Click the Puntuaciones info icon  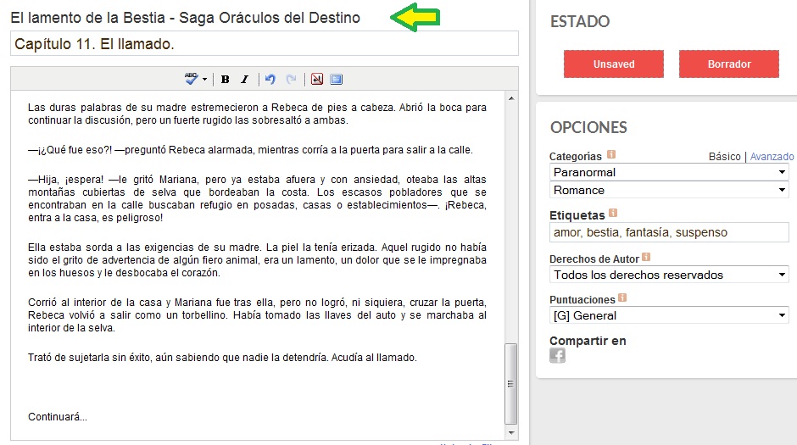click(x=622, y=298)
